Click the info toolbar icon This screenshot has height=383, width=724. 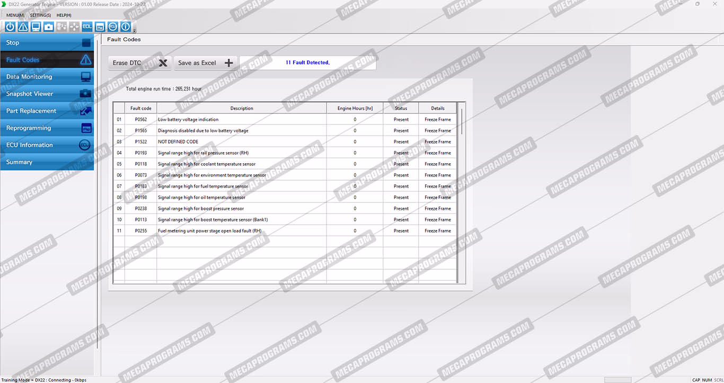point(126,26)
